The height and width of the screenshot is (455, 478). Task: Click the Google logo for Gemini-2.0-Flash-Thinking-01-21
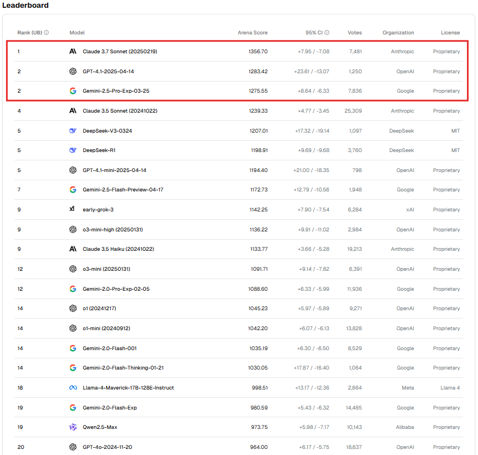73,368
